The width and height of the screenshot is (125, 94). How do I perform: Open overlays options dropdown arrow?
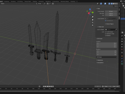107,4
